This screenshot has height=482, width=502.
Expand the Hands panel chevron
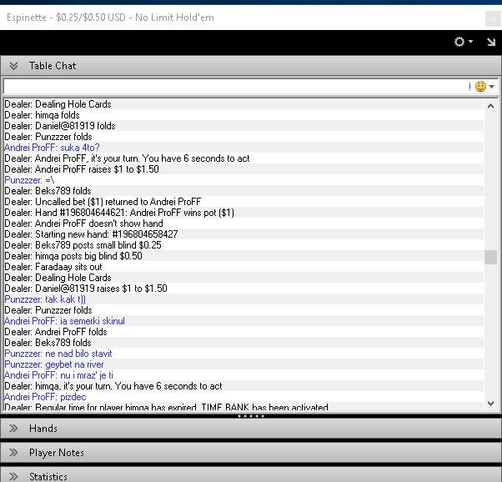(x=13, y=429)
